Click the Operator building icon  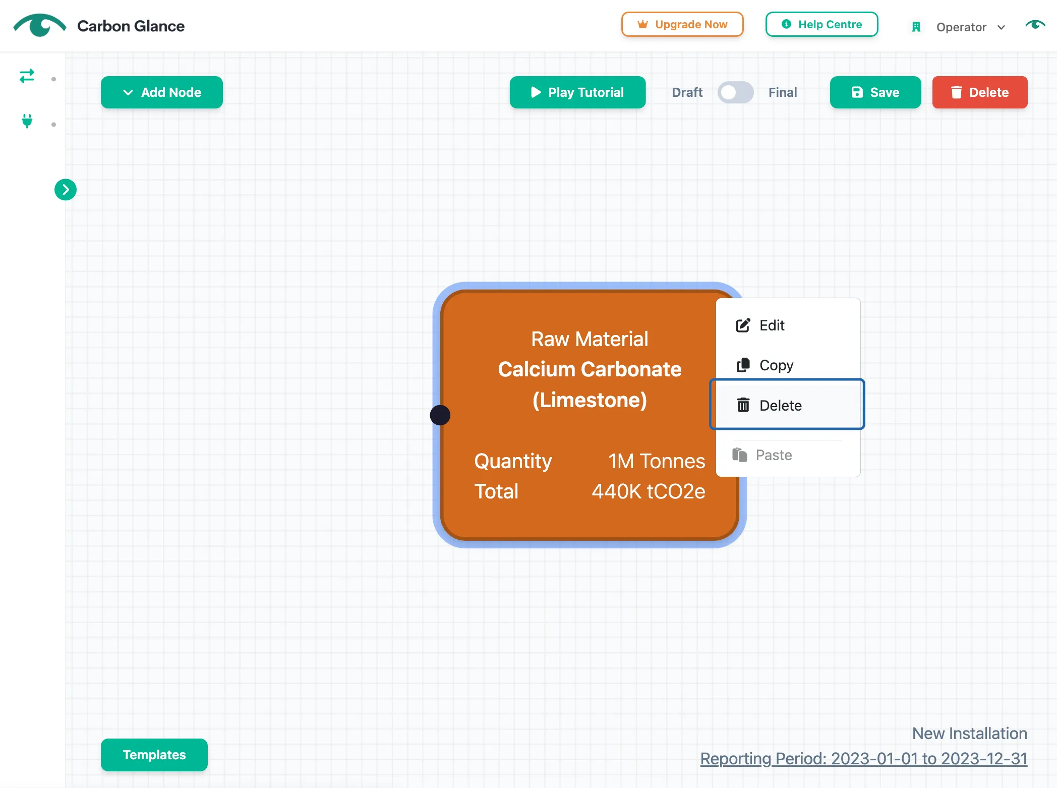point(916,27)
